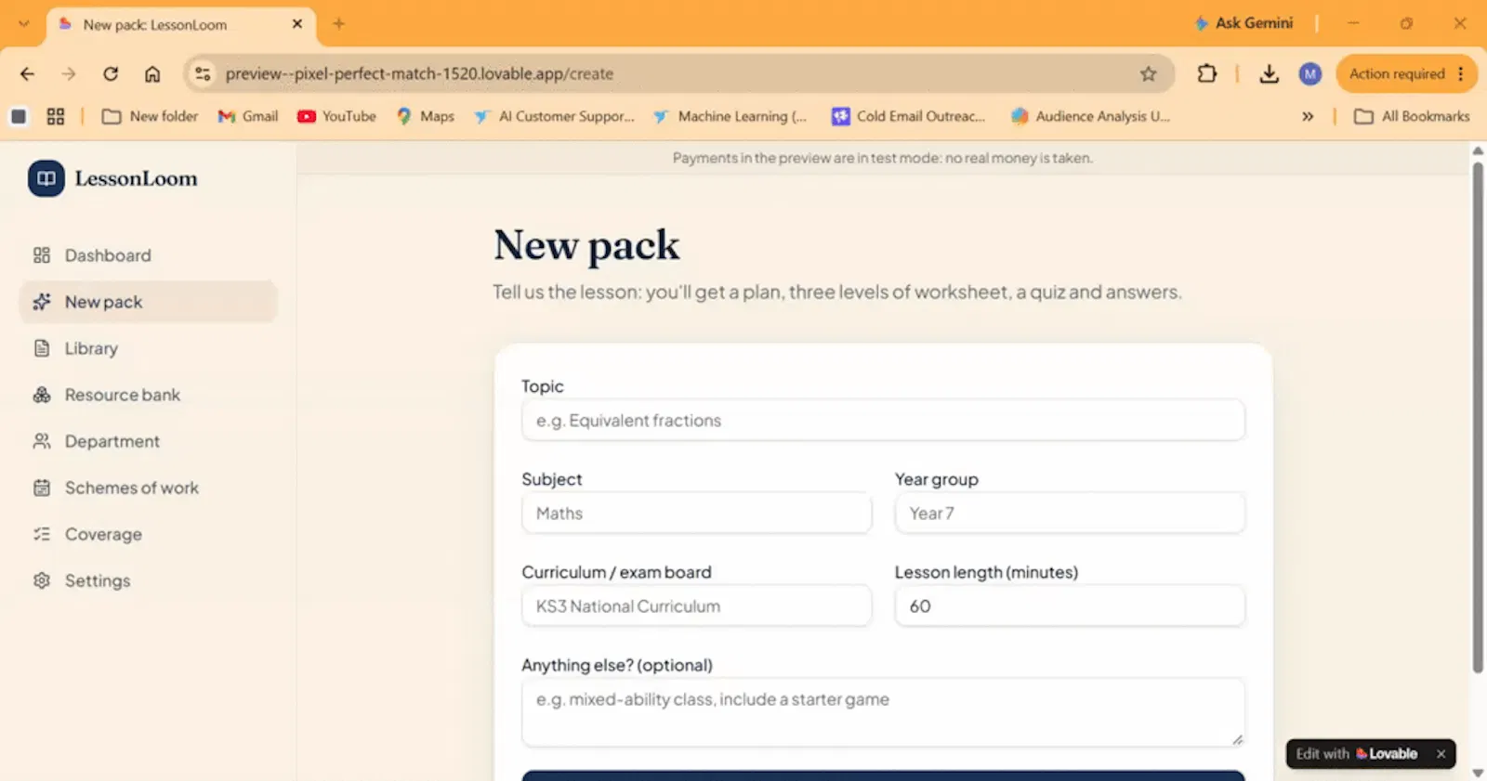Click the LessonLoom book logo icon

pos(46,178)
